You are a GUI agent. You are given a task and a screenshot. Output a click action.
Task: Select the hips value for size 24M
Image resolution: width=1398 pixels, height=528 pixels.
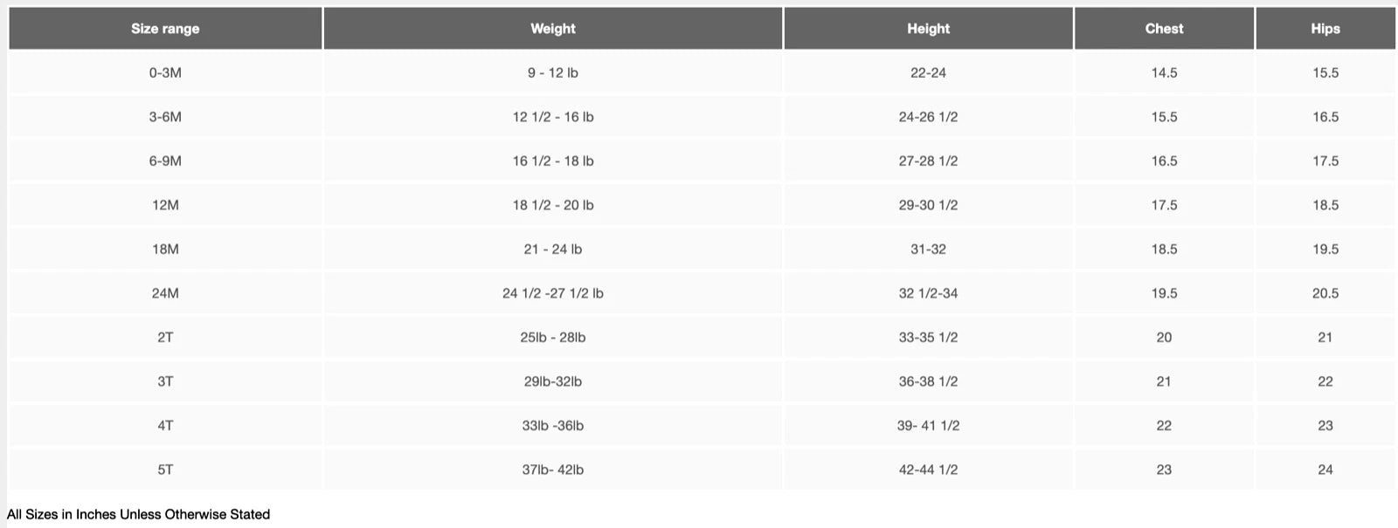pyautogui.click(x=1325, y=293)
